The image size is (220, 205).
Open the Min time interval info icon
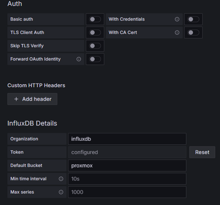coord(61,179)
